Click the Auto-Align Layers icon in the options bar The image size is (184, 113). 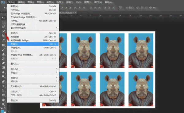point(120,8)
